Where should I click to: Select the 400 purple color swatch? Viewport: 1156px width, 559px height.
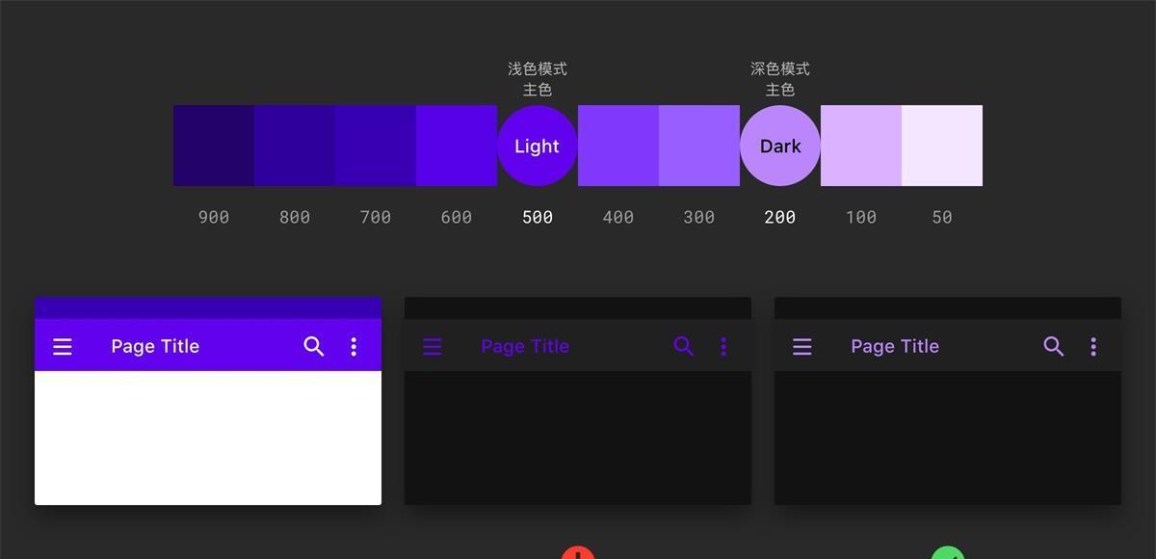click(x=618, y=146)
